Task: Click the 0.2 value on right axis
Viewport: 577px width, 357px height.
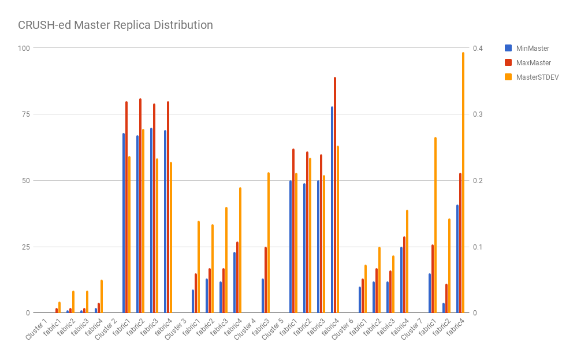Action: click(x=477, y=180)
